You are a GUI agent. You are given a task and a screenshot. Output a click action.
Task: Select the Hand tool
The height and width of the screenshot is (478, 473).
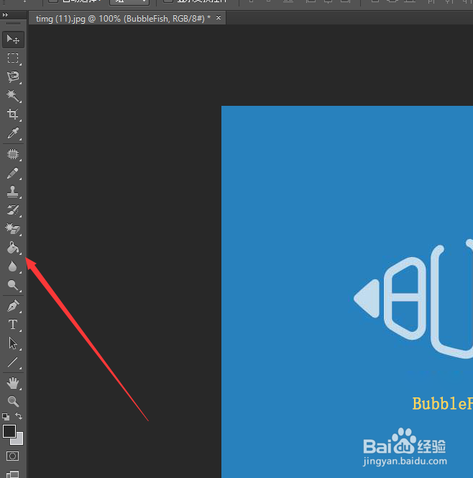click(x=13, y=383)
